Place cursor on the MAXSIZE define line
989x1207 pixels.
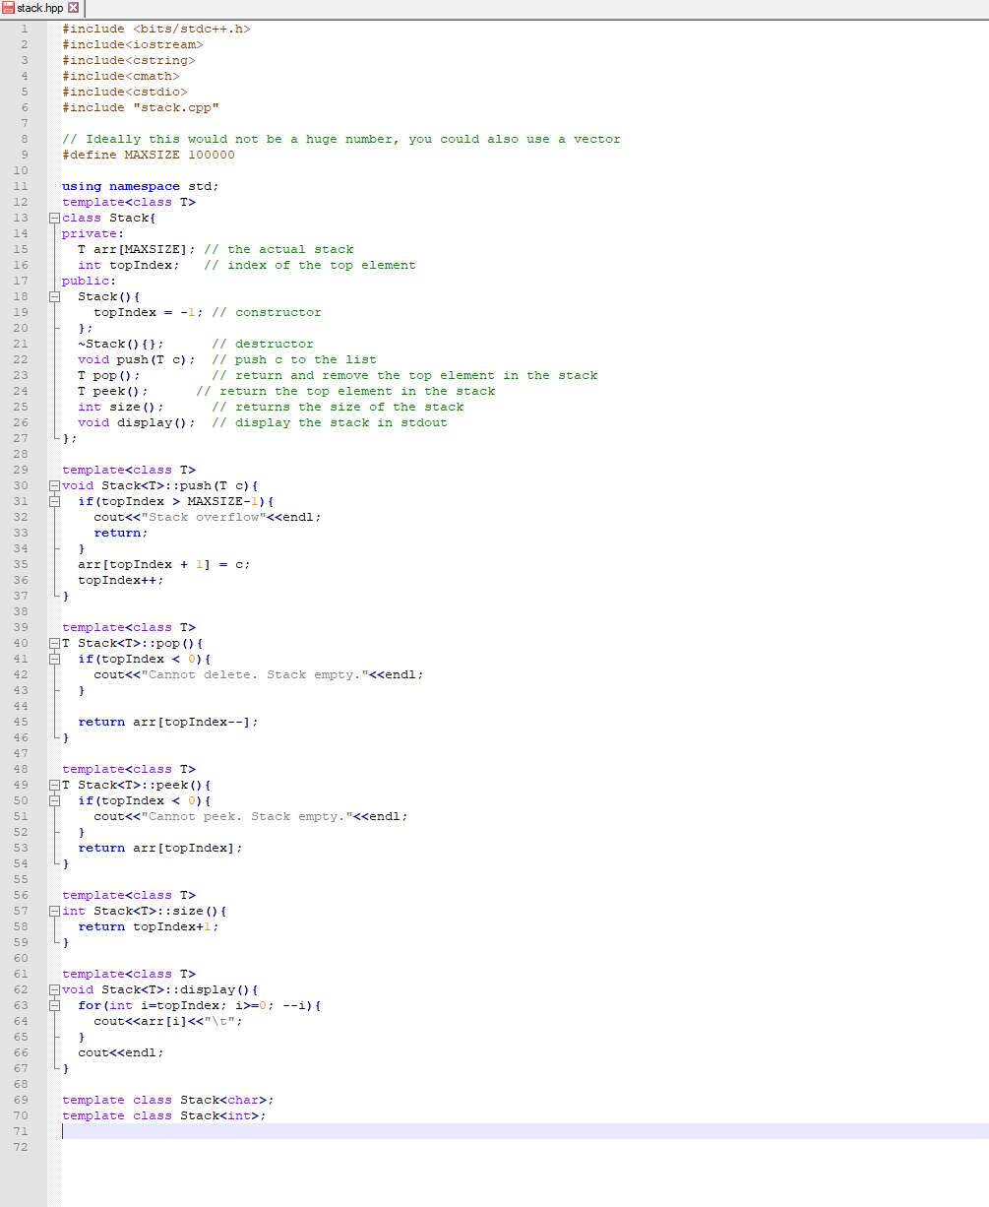[148, 154]
